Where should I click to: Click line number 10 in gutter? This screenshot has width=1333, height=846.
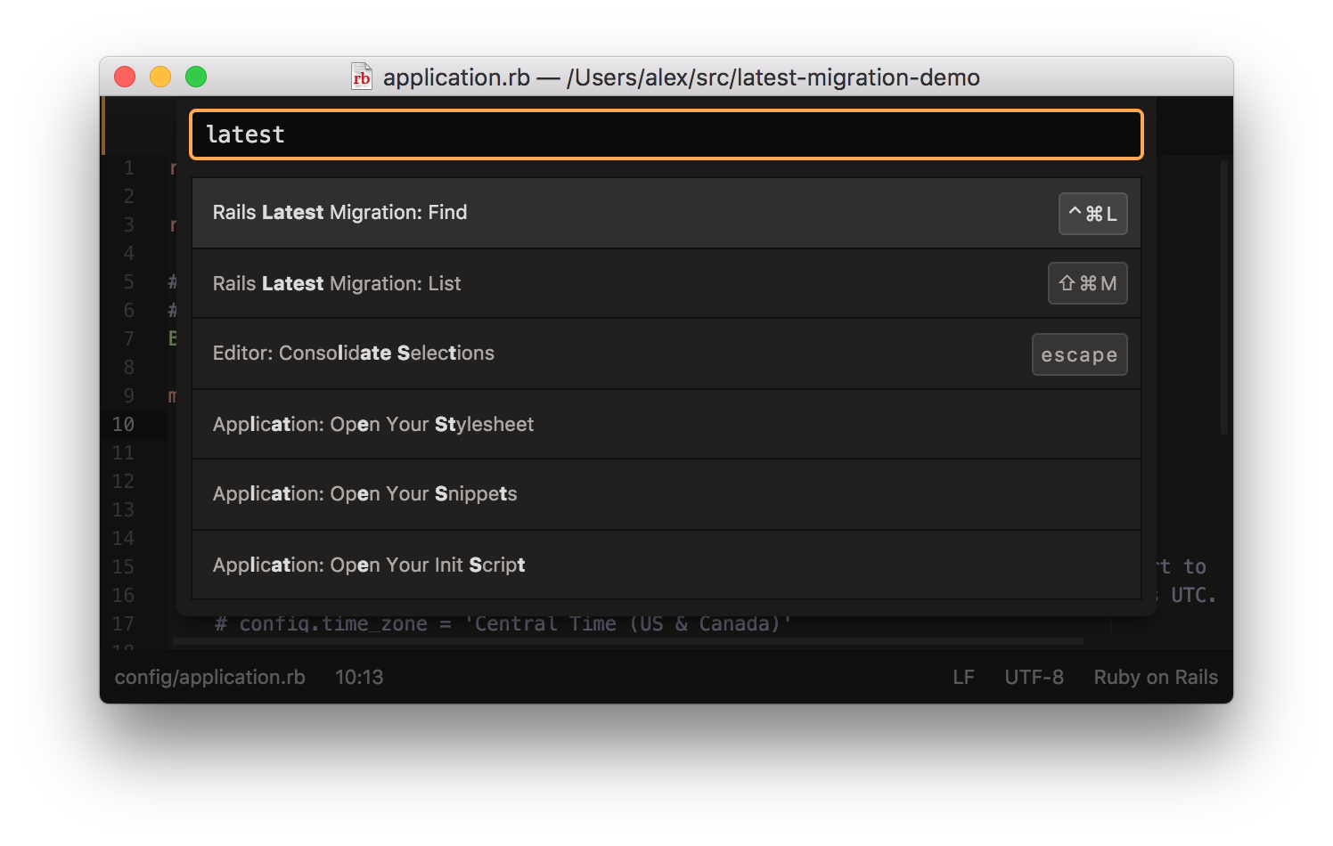(124, 424)
